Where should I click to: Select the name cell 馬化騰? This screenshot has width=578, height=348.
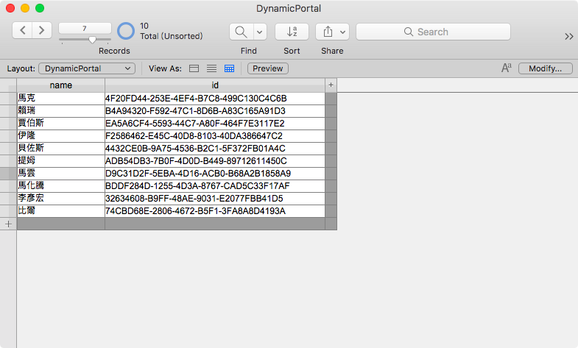click(x=61, y=186)
